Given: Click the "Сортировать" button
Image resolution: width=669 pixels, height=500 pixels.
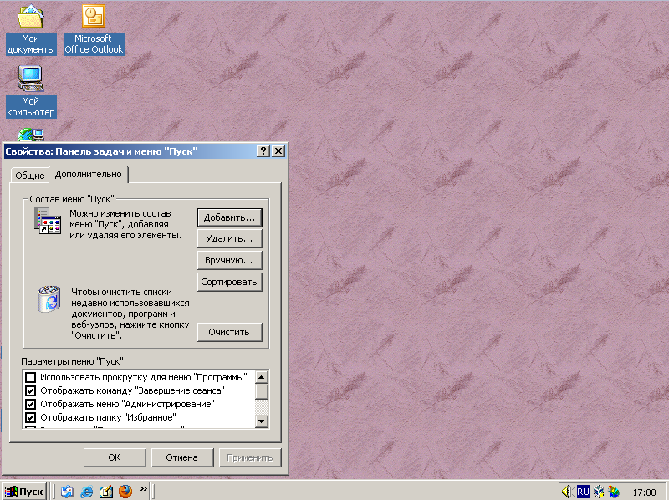Looking at the screenshot, I should (x=230, y=282).
